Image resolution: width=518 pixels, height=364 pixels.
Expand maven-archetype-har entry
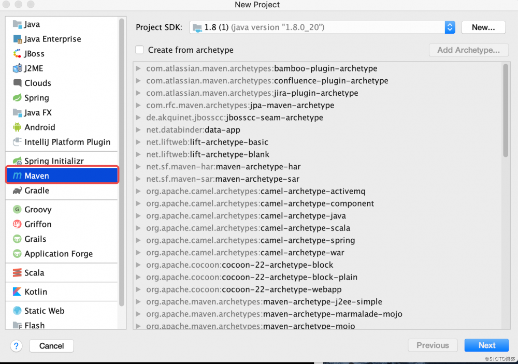(138, 167)
